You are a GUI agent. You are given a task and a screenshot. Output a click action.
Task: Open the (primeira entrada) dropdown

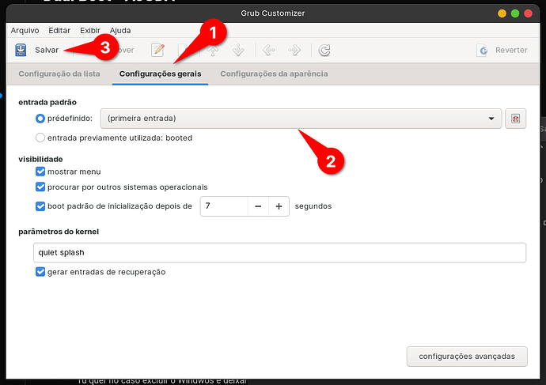tap(301, 119)
